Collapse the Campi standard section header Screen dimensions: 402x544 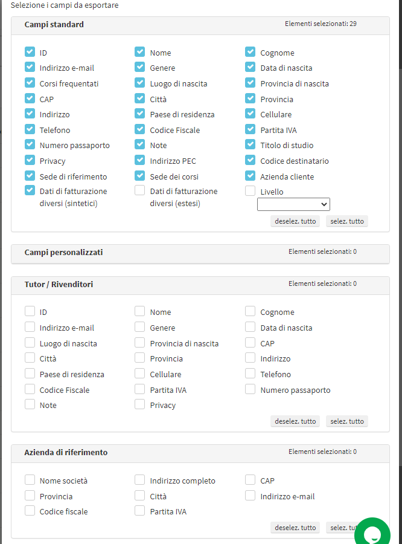pos(200,25)
